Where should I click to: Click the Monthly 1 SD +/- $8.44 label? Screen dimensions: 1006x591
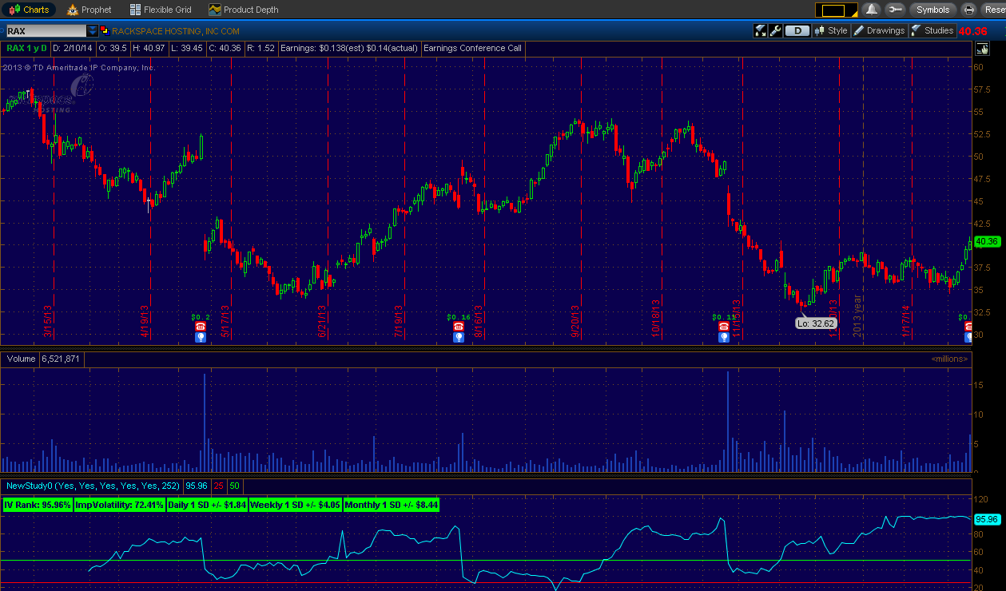[x=392, y=505]
